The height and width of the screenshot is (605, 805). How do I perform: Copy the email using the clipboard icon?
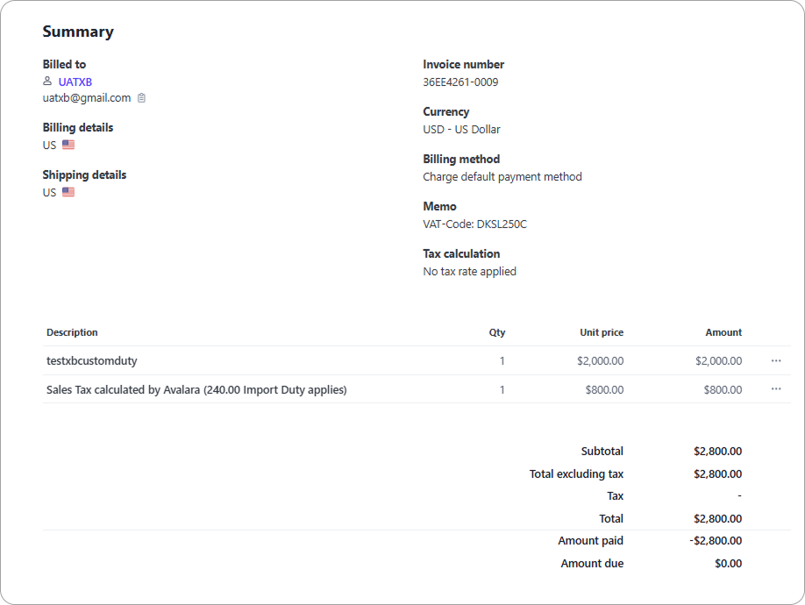(x=140, y=98)
